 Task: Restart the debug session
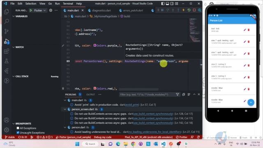click(189, 10)
